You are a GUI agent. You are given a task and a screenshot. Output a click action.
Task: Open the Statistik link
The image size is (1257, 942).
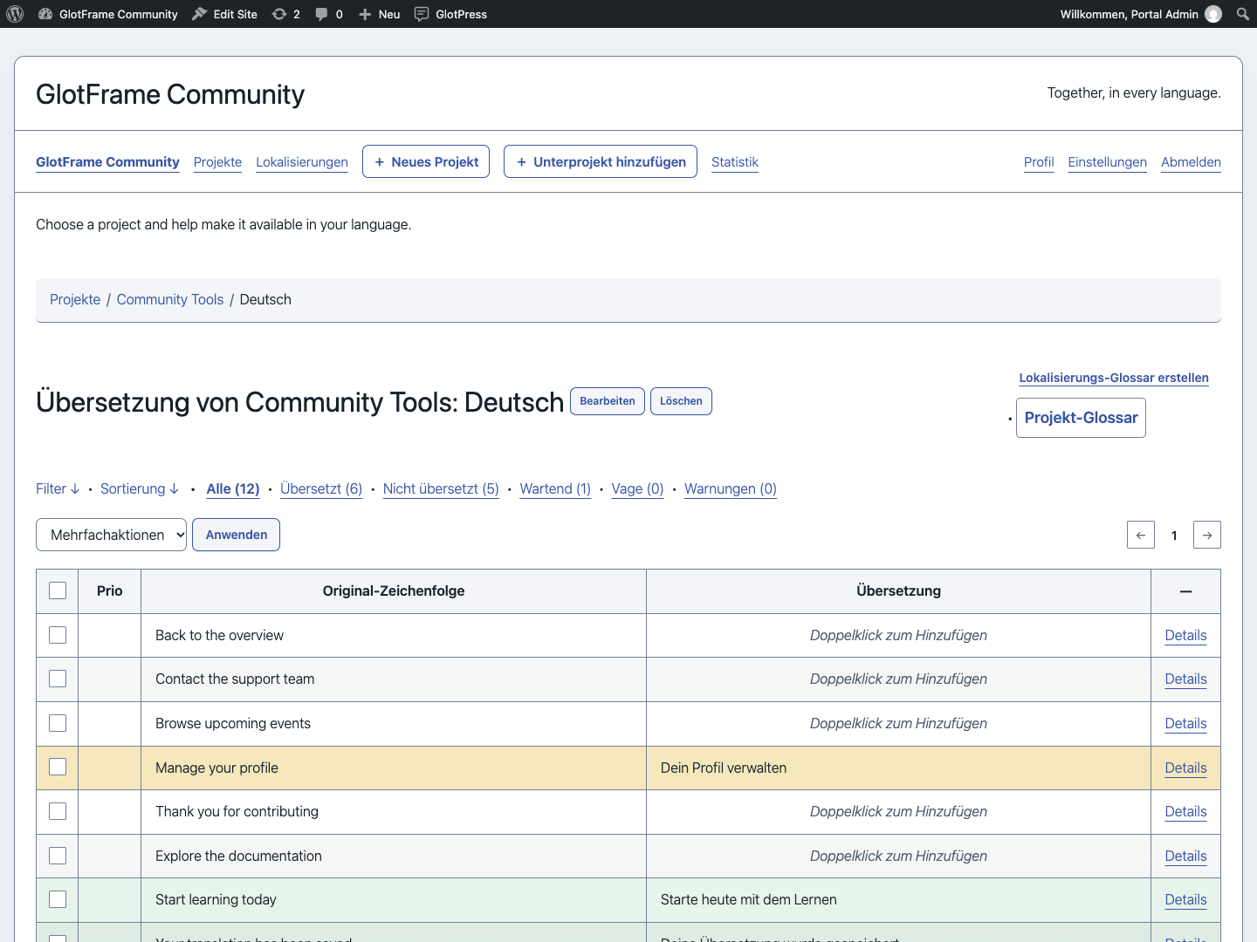(x=735, y=161)
